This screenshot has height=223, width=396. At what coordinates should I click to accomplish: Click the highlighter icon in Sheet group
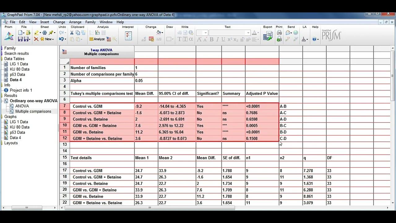[x=37, y=33]
